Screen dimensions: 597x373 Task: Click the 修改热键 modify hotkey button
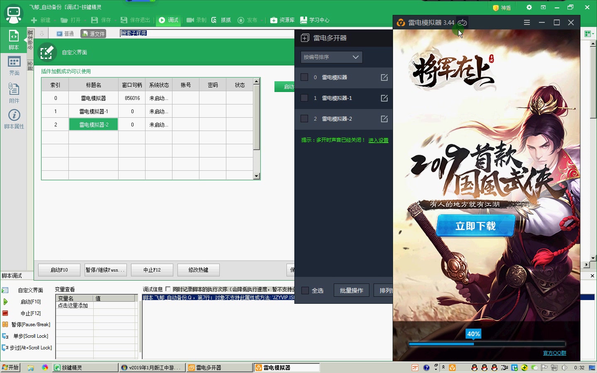199,270
